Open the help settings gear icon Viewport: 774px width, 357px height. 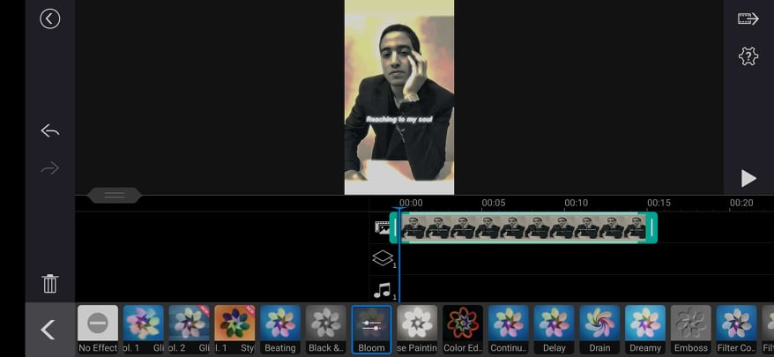(748, 56)
